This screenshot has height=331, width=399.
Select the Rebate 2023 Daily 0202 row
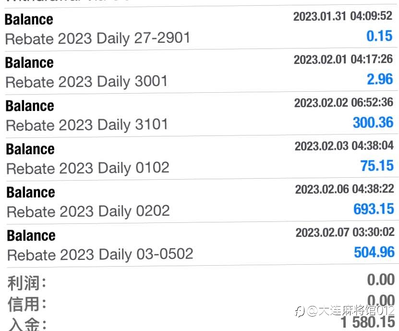coord(202,201)
